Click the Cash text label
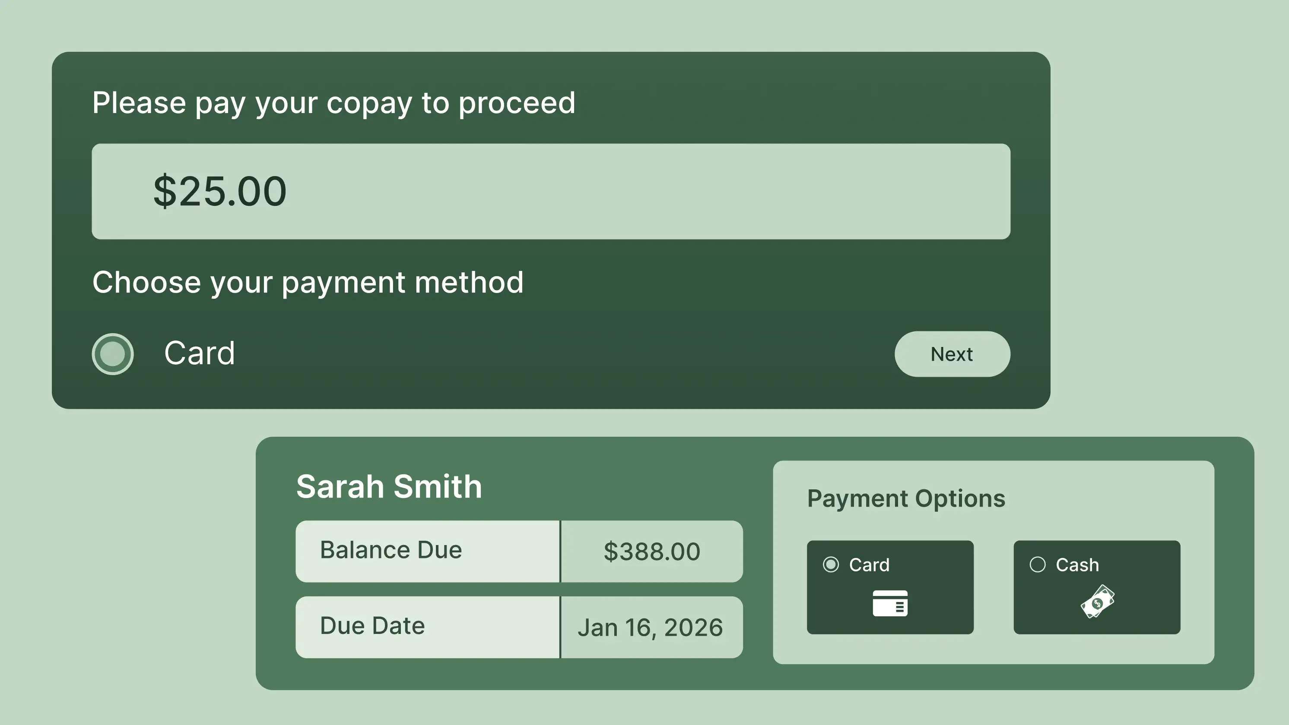The height and width of the screenshot is (725, 1289). pyautogui.click(x=1077, y=565)
